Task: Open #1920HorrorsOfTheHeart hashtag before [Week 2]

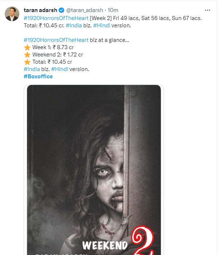Action: coord(56,18)
